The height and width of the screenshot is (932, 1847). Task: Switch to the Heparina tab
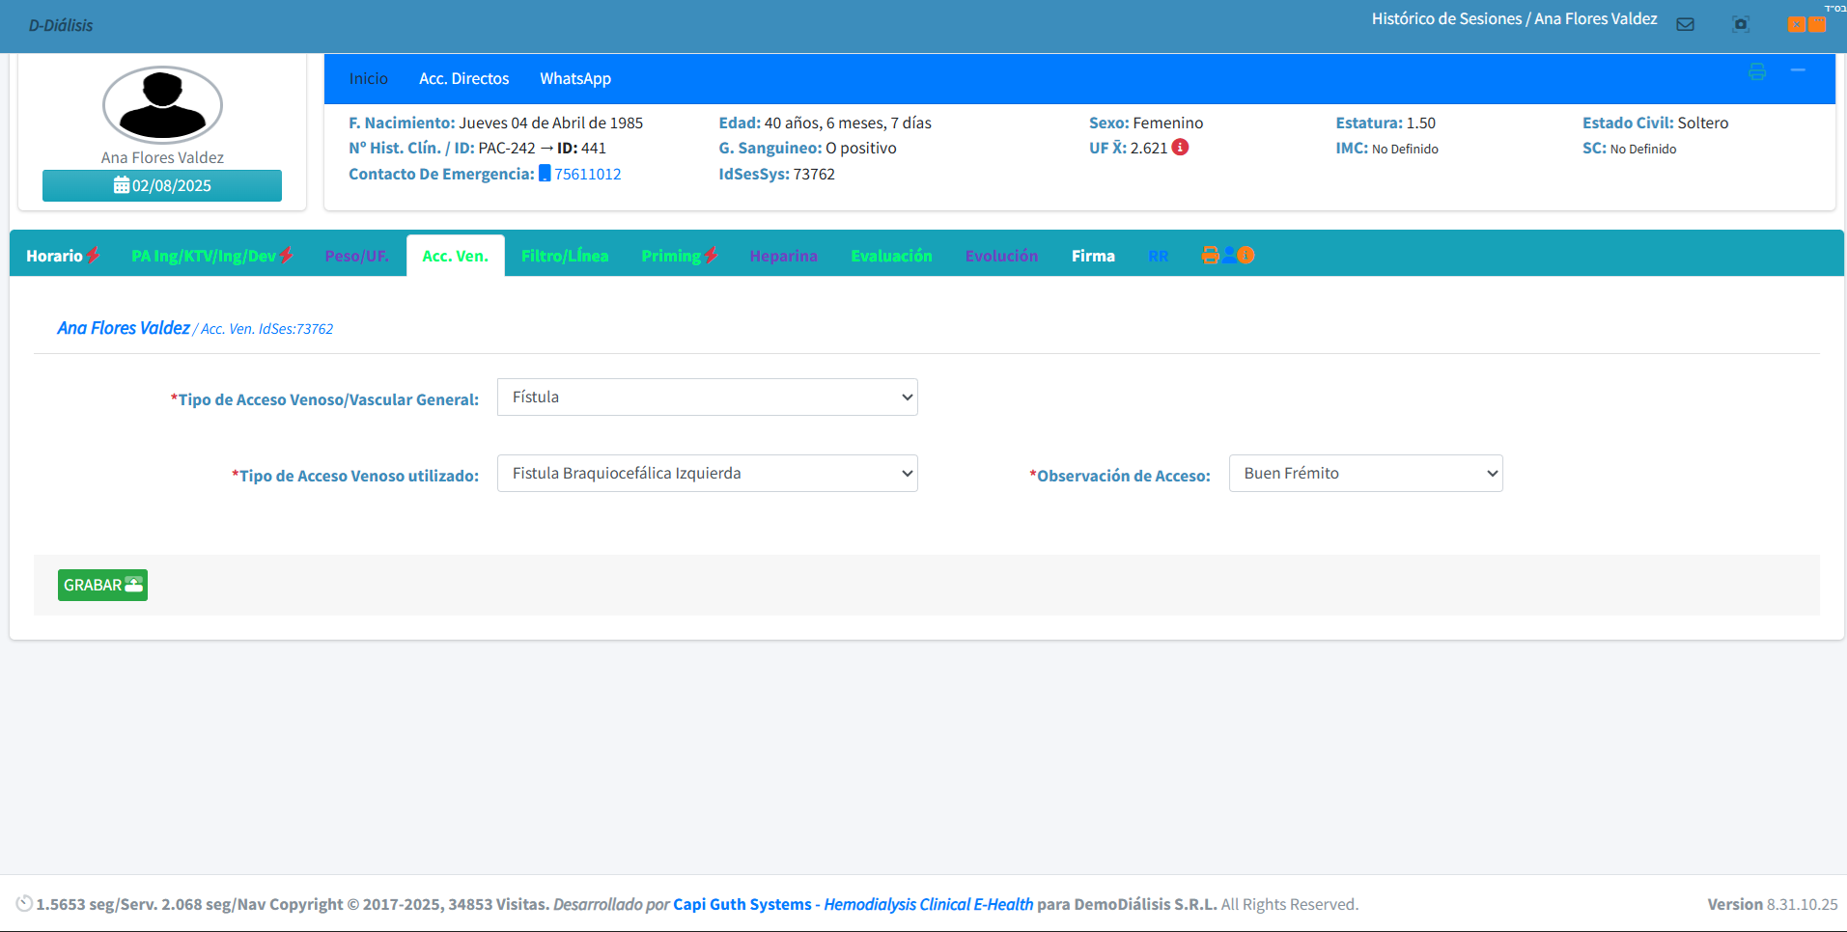[x=783, y=256]
